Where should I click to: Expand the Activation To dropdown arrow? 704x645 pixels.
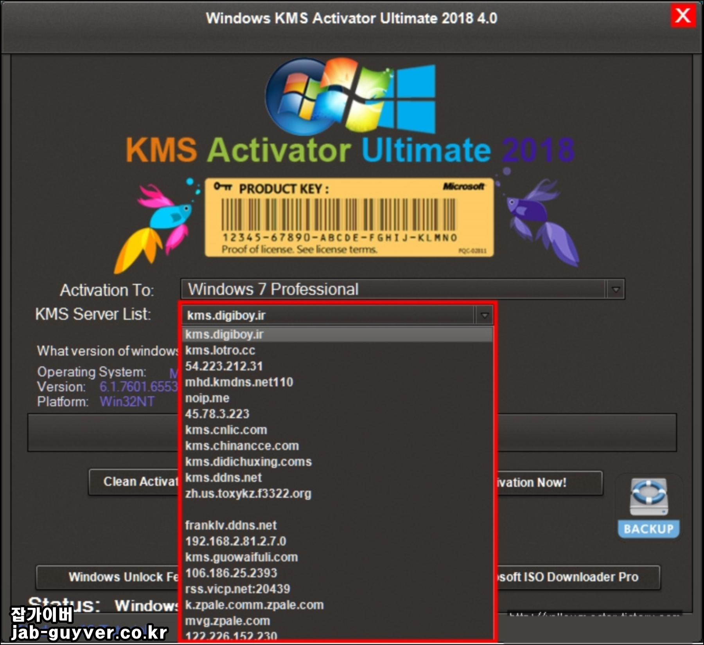[x=616, y=290]
